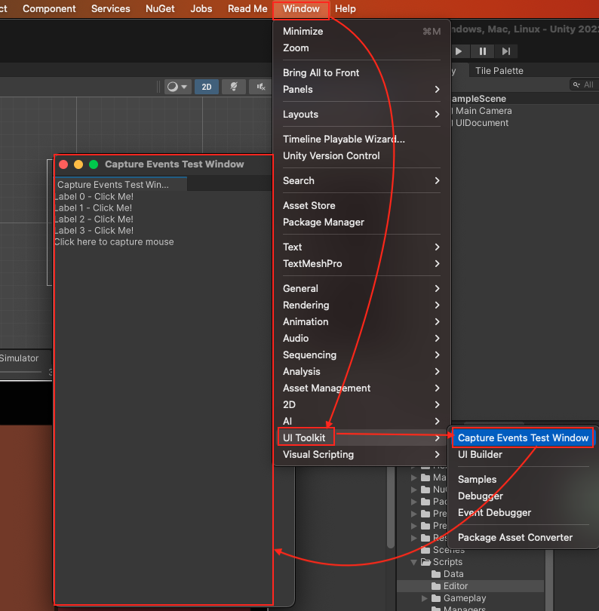Choose UI Builder from submenu

point(480,454)
